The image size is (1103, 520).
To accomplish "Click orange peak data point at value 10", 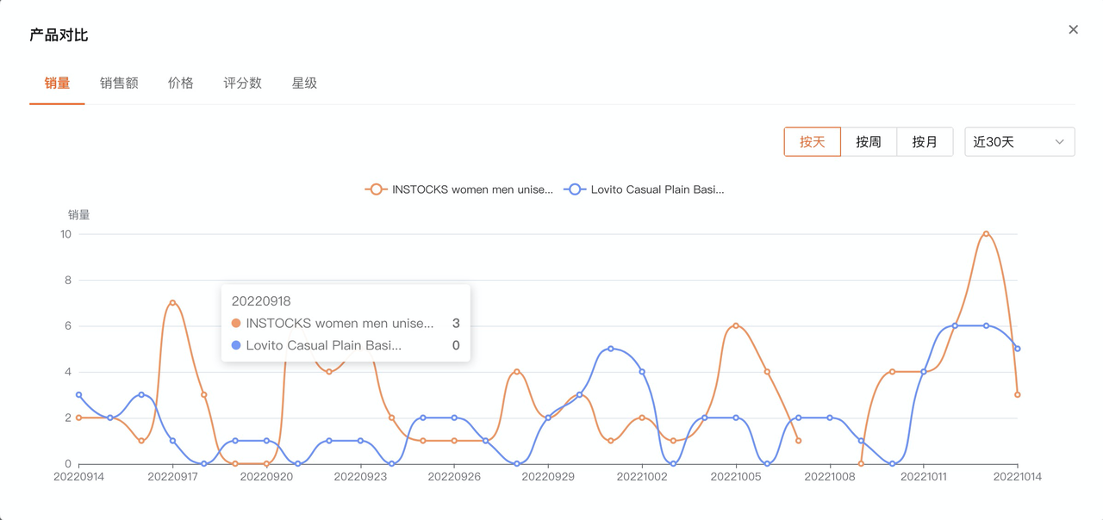I will coord(987,234).
